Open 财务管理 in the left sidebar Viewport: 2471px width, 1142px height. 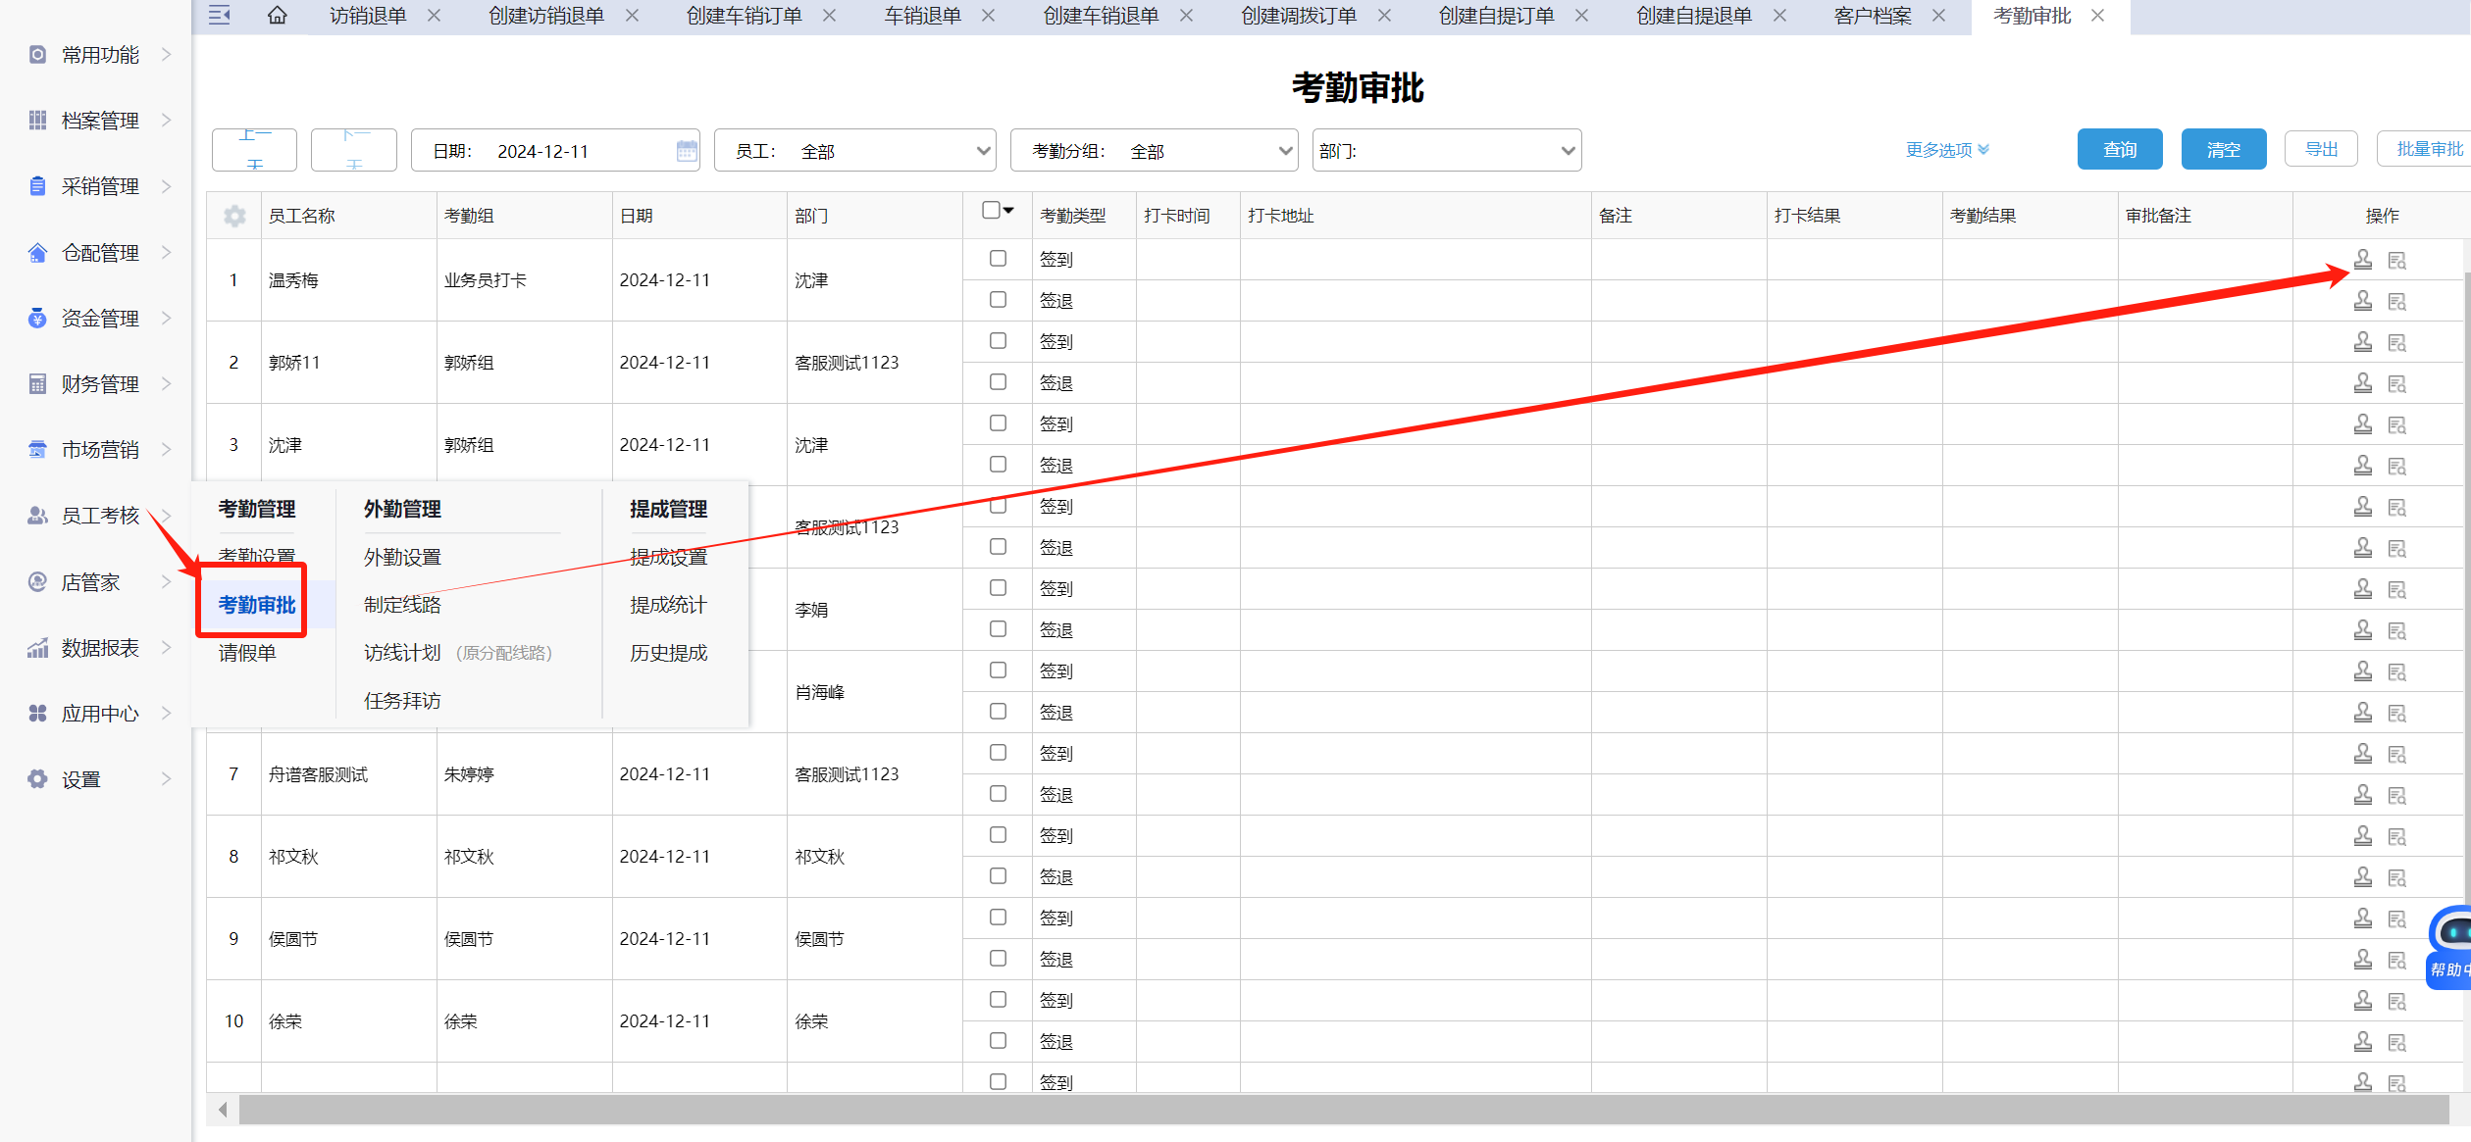[x=100, y=384]
